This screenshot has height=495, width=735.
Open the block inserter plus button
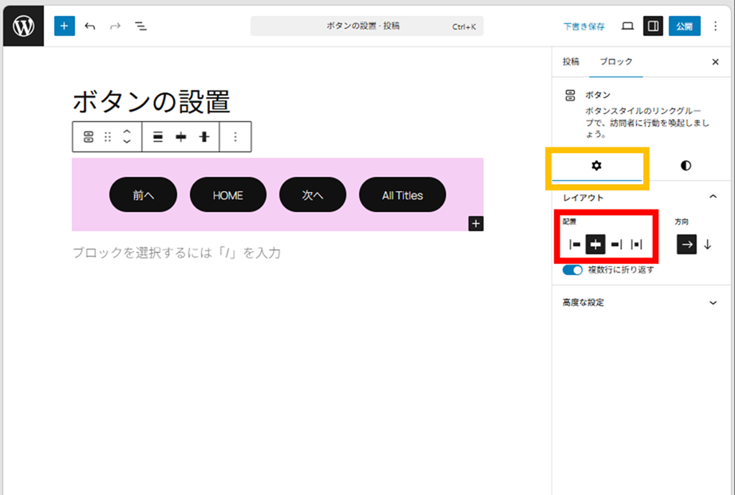[x=64, y=26]
